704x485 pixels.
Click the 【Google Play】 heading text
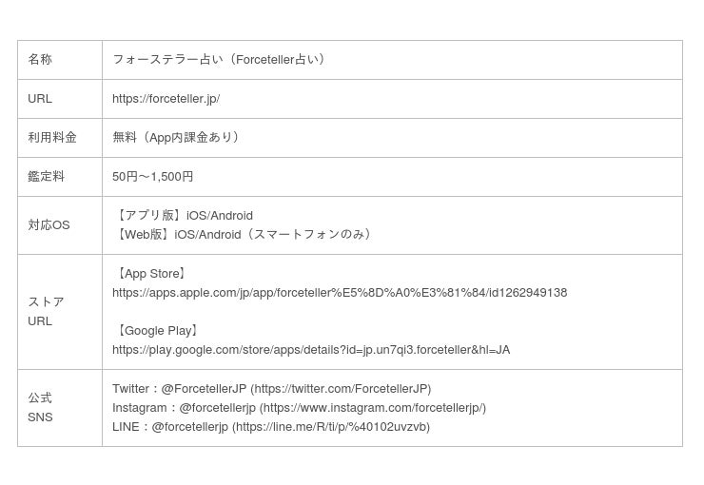(x=158, y=331)
